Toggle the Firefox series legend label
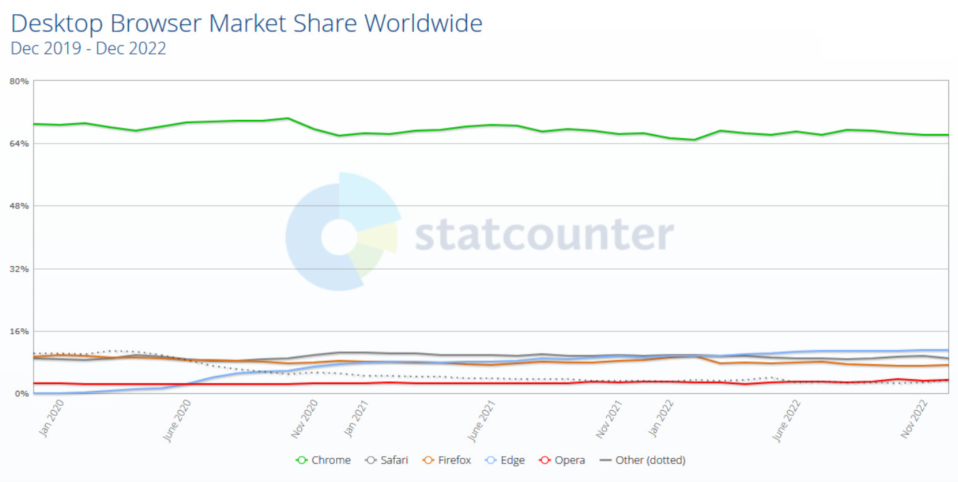 pyautogui.click(x=455, y=460)
